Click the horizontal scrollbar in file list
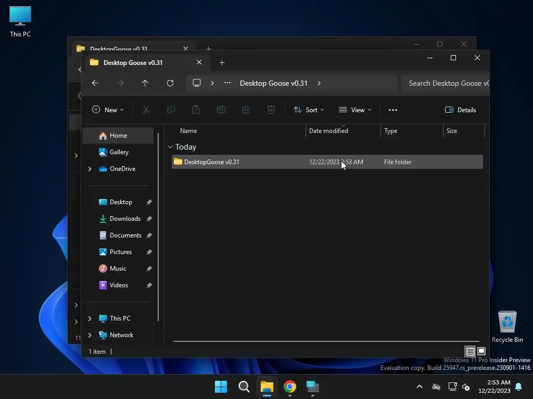This screenshot has height=399, width=533. pos(326,341)
